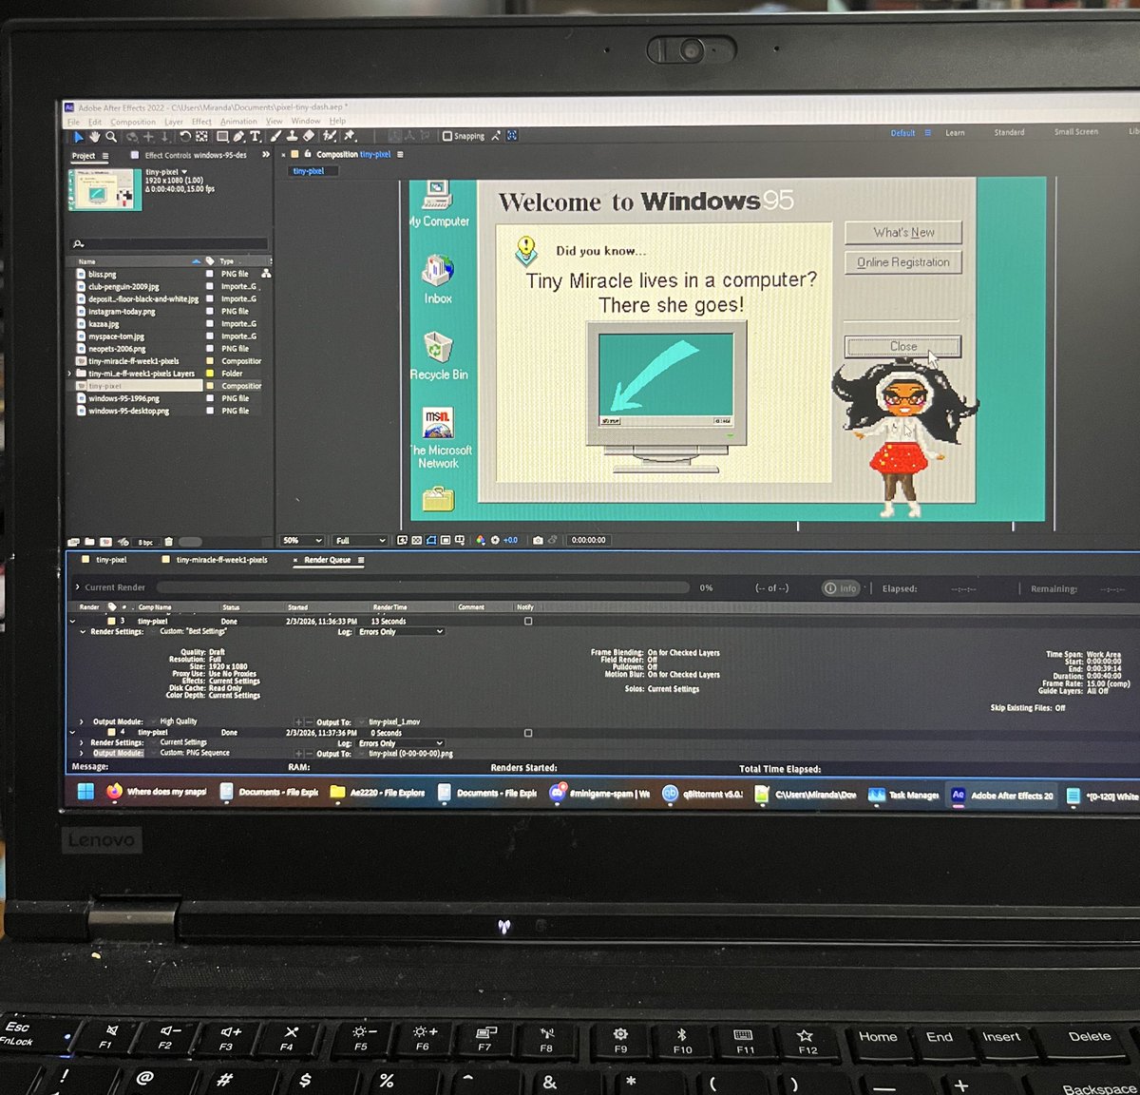Collapse Render Settings under render item 3
Screen dimensions: 1140x1095
[83, 631]
